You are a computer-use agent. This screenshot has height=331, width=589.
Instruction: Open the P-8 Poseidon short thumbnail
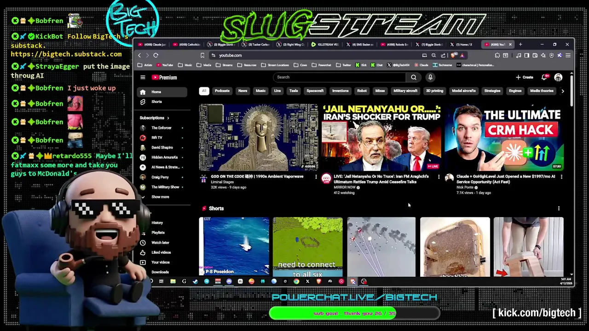coord(234,246)
